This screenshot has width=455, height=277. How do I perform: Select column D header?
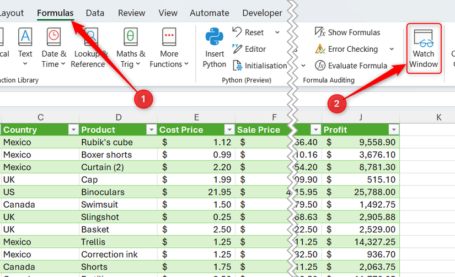pos(119,117)
